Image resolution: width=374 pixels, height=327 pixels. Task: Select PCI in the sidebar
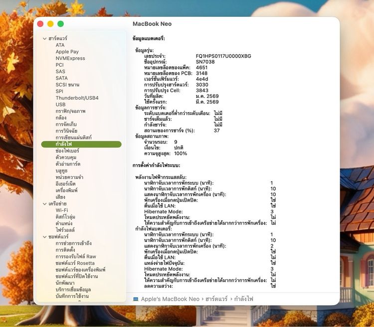(60, 65)
